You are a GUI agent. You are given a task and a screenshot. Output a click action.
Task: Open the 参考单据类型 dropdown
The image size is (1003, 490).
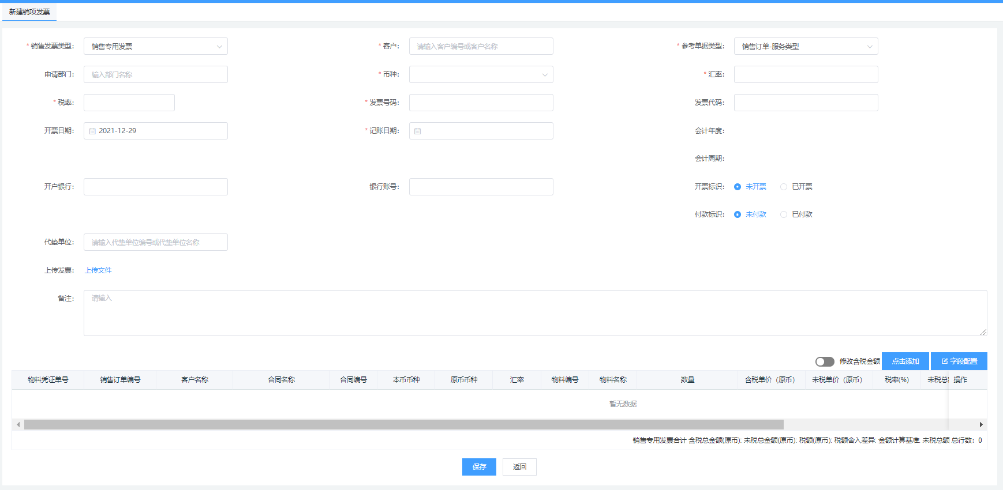click(x=806, y=47)
